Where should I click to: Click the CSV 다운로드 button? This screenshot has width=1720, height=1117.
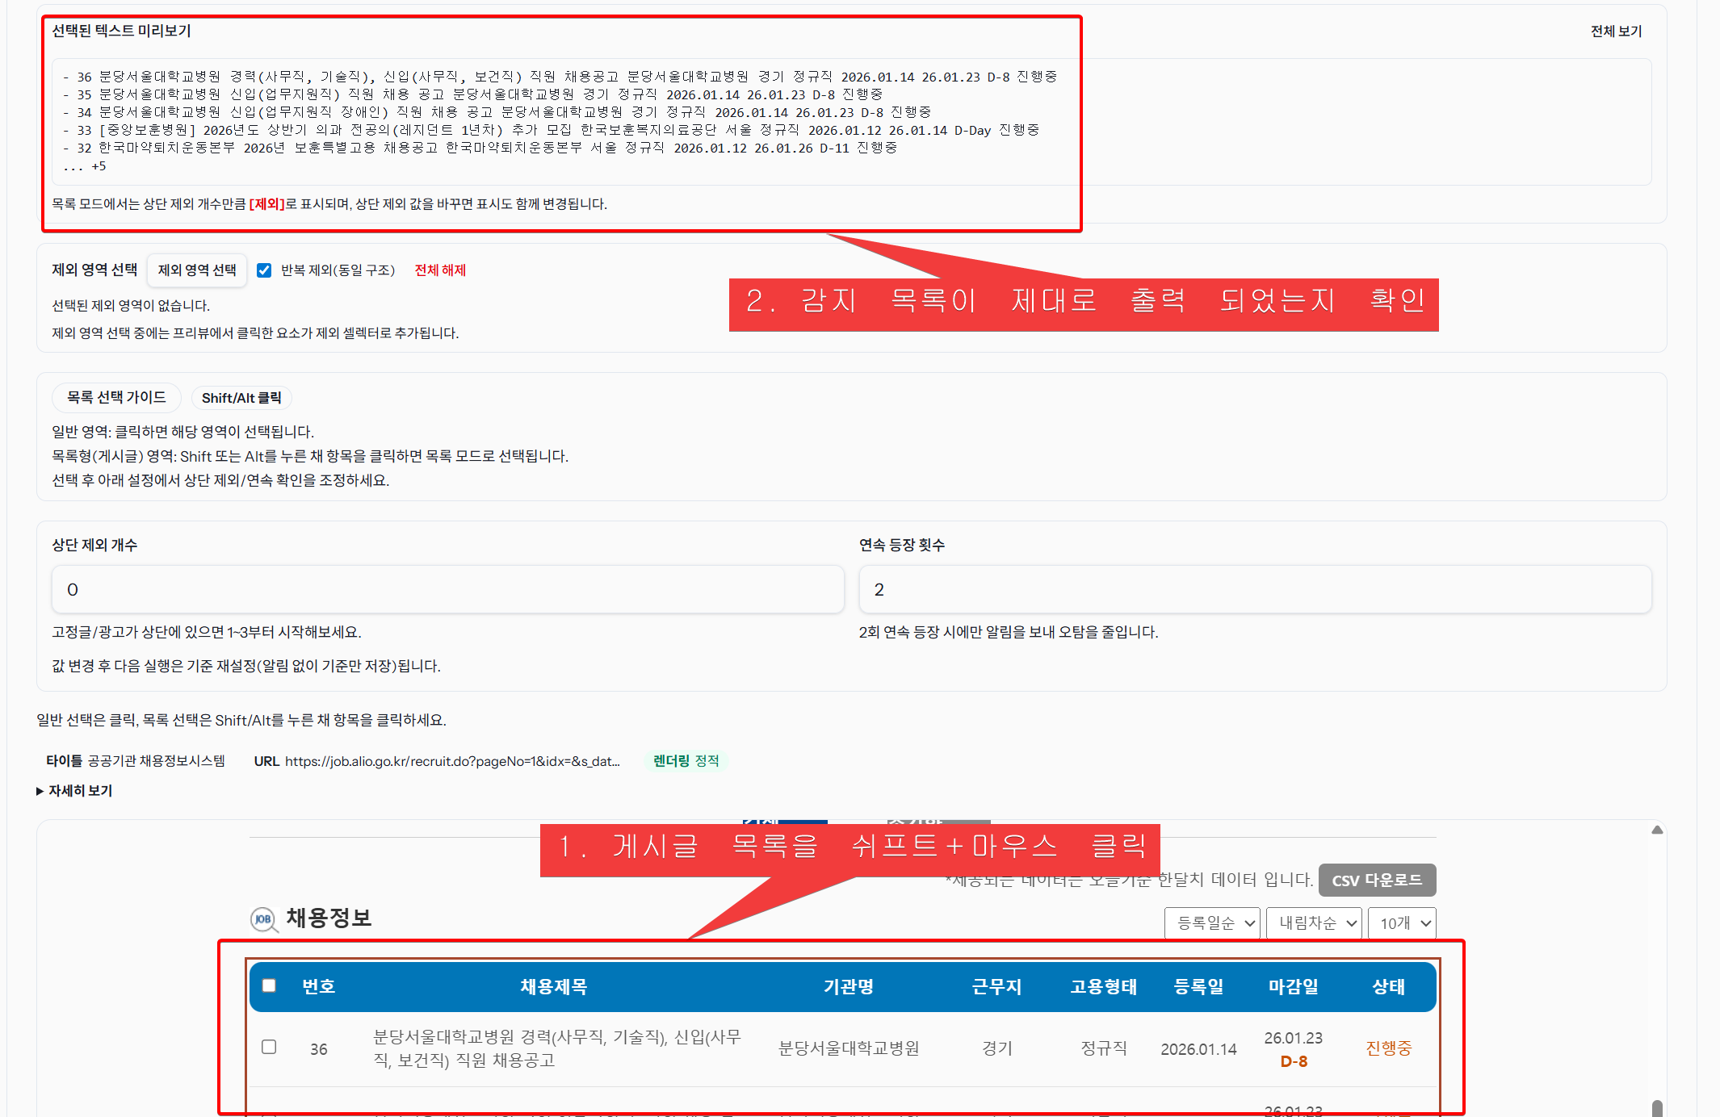(1377, 880)
